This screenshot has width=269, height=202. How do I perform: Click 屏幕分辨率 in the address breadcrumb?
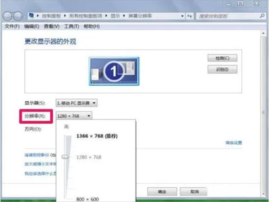[140, 16]
